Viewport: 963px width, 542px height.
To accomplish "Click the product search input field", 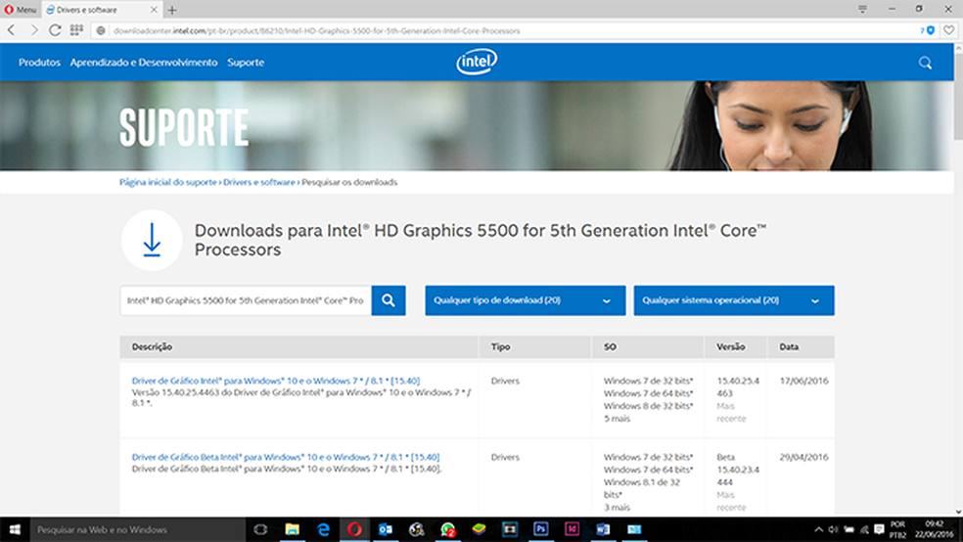I will tap(245, 300).
